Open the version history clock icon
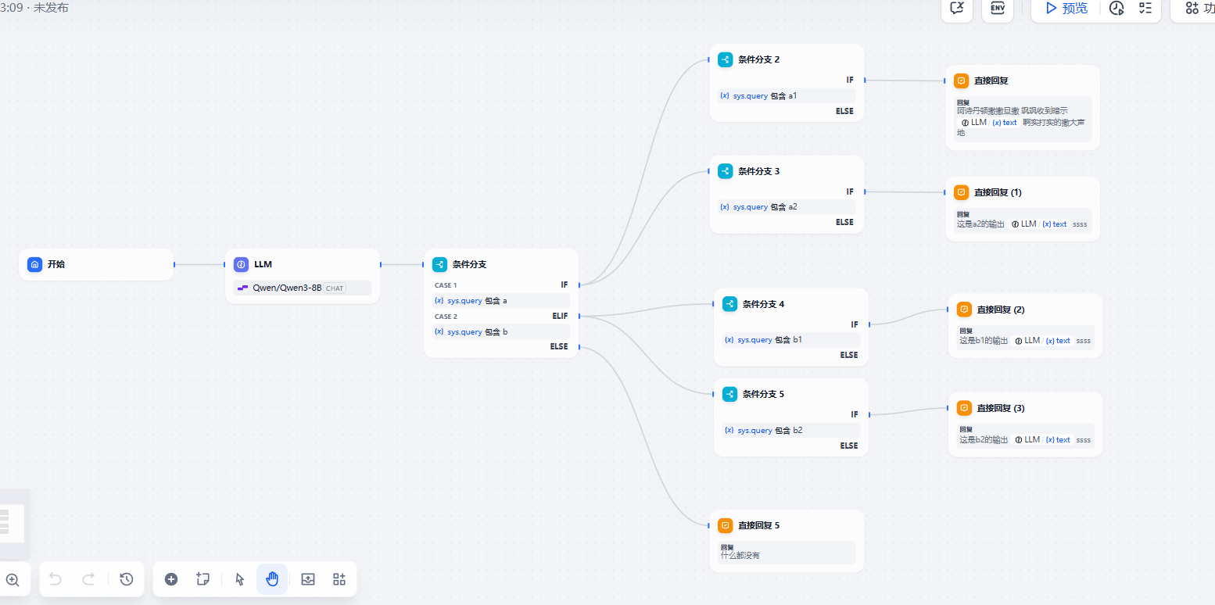Image resolution: width=1215 pixels, height=605 pixels. 127,579
